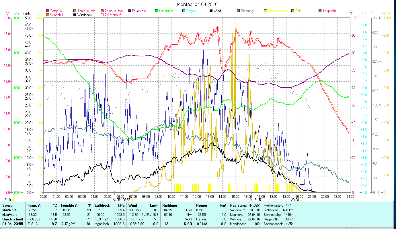The width and height of the screenshot is (396, 229).
Task: Pick the black Wind* legend swatch
Action: [x=211, y=11]
